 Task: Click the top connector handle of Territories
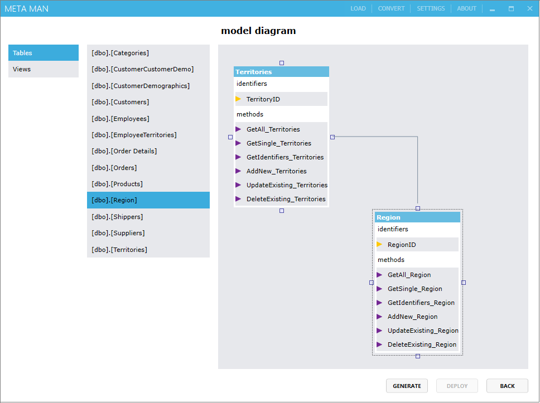click(282, 63)
